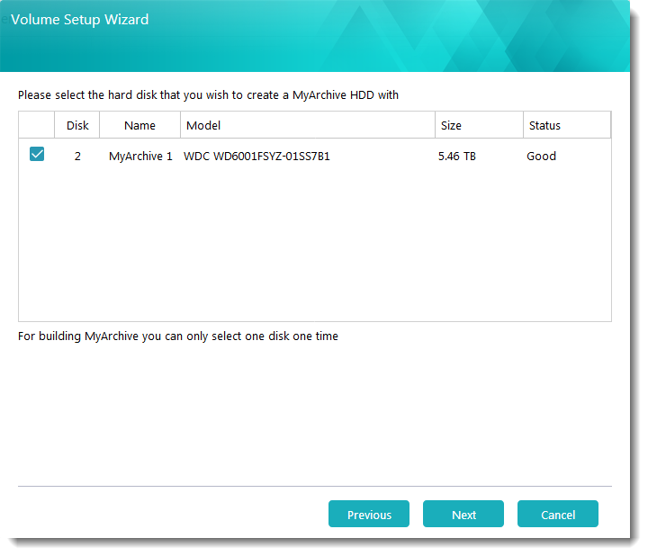Click the Name column header
The image size is (648, 556).
point(139,125)
